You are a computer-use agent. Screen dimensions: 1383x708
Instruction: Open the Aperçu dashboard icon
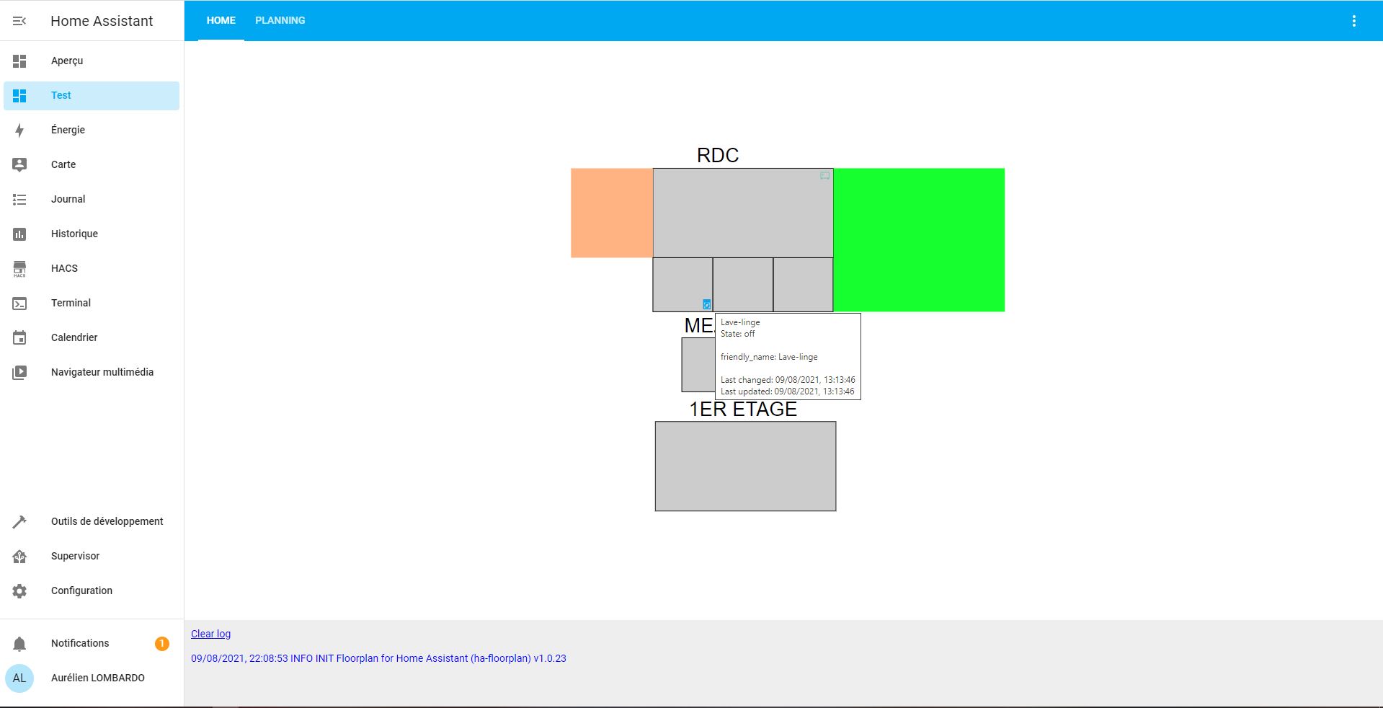(x=19, y=61)
